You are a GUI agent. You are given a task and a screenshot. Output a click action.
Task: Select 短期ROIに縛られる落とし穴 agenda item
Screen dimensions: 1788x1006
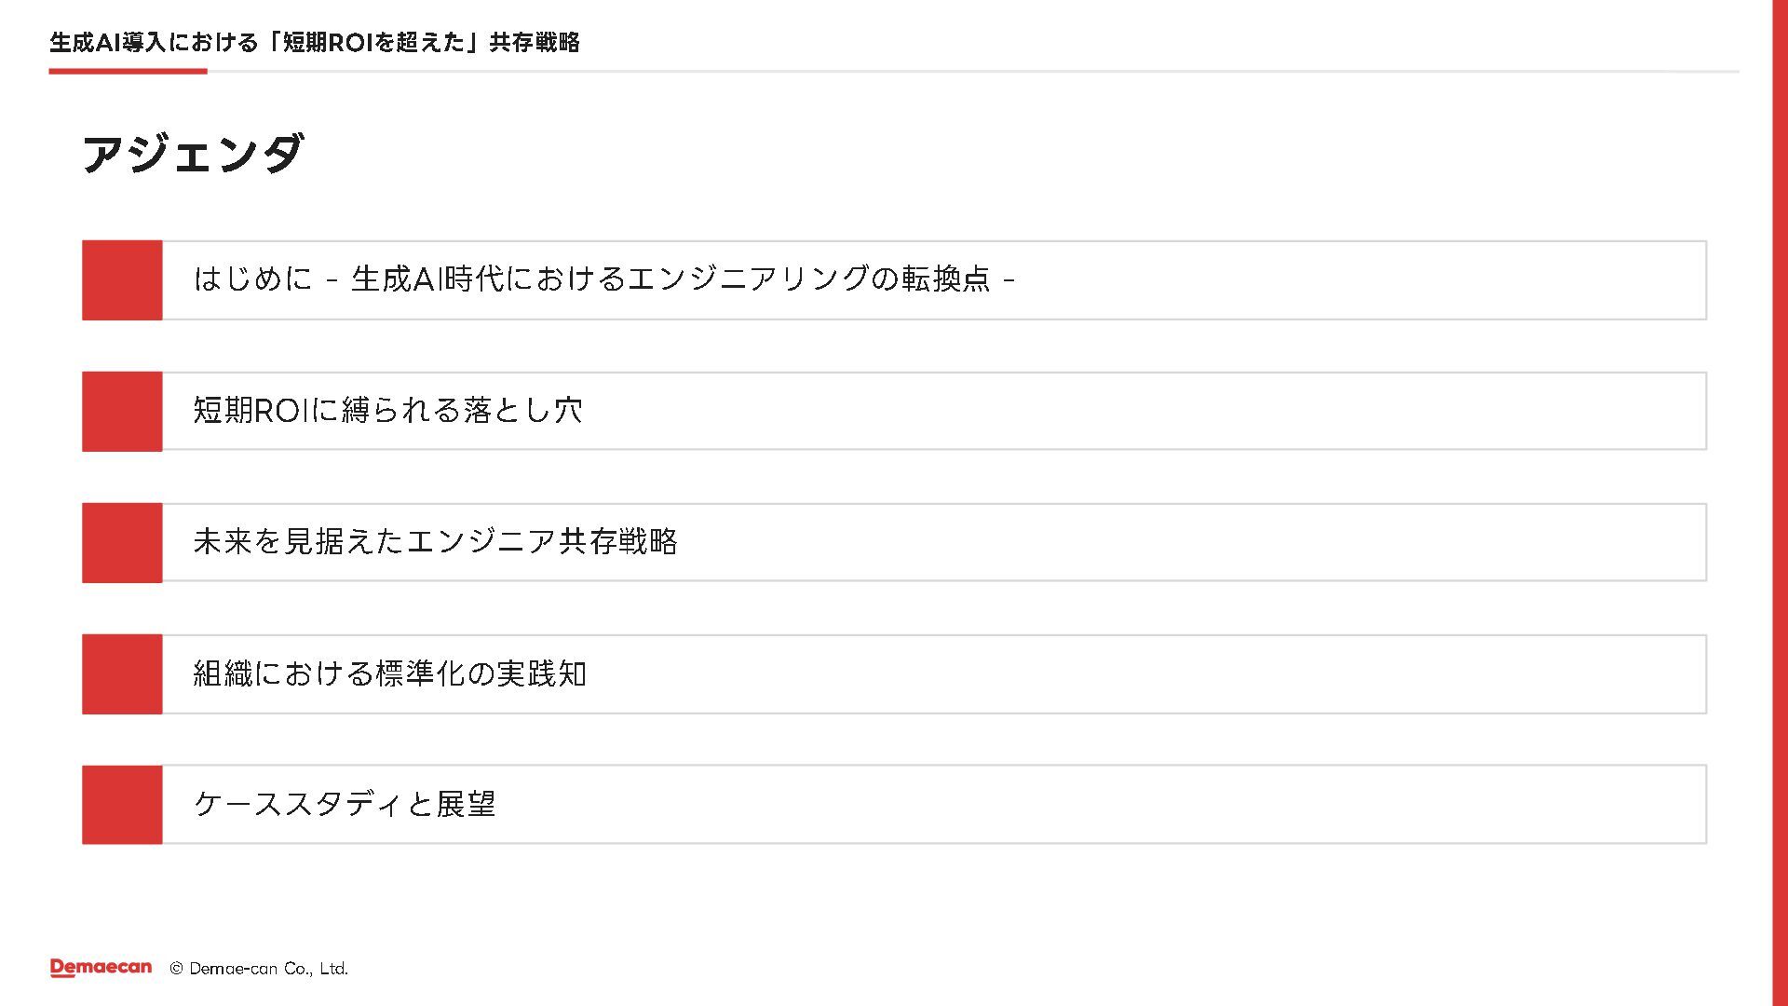[387, 410]
